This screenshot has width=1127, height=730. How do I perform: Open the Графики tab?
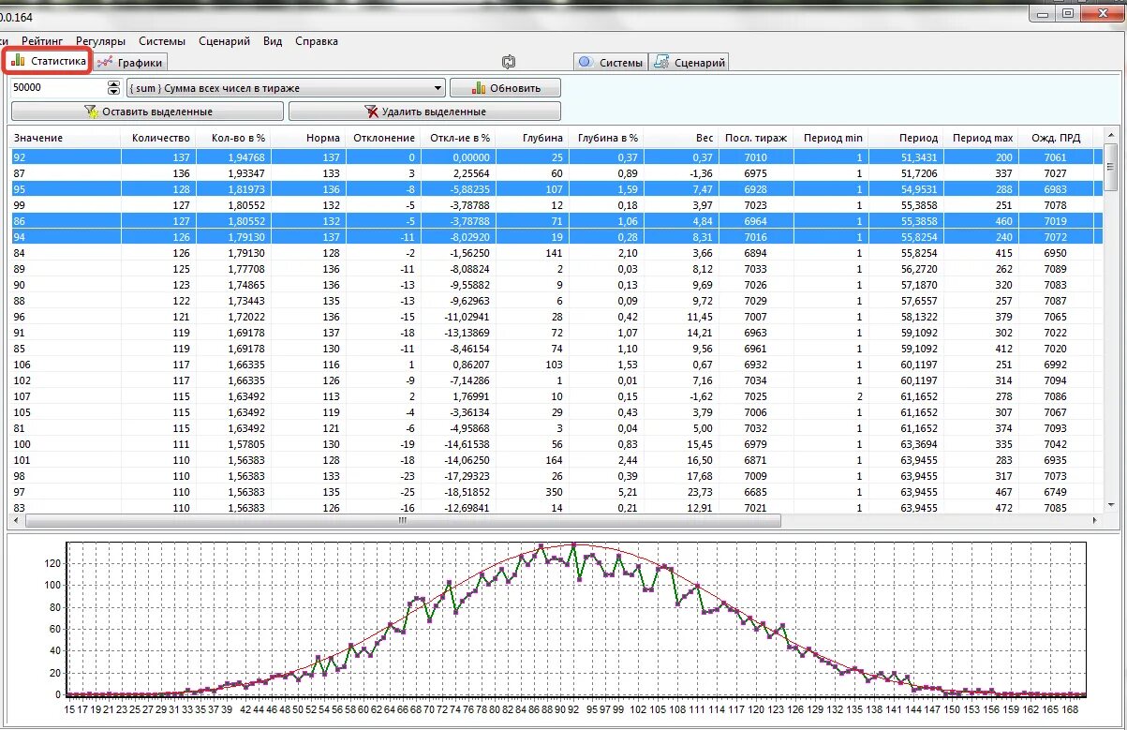coord(131,63)
